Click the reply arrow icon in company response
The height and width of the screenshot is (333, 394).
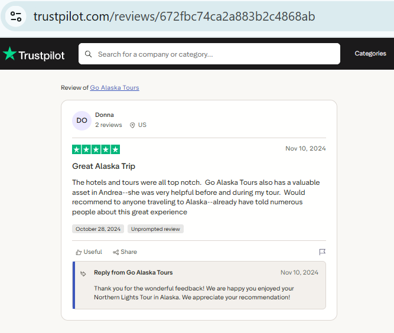83,273
